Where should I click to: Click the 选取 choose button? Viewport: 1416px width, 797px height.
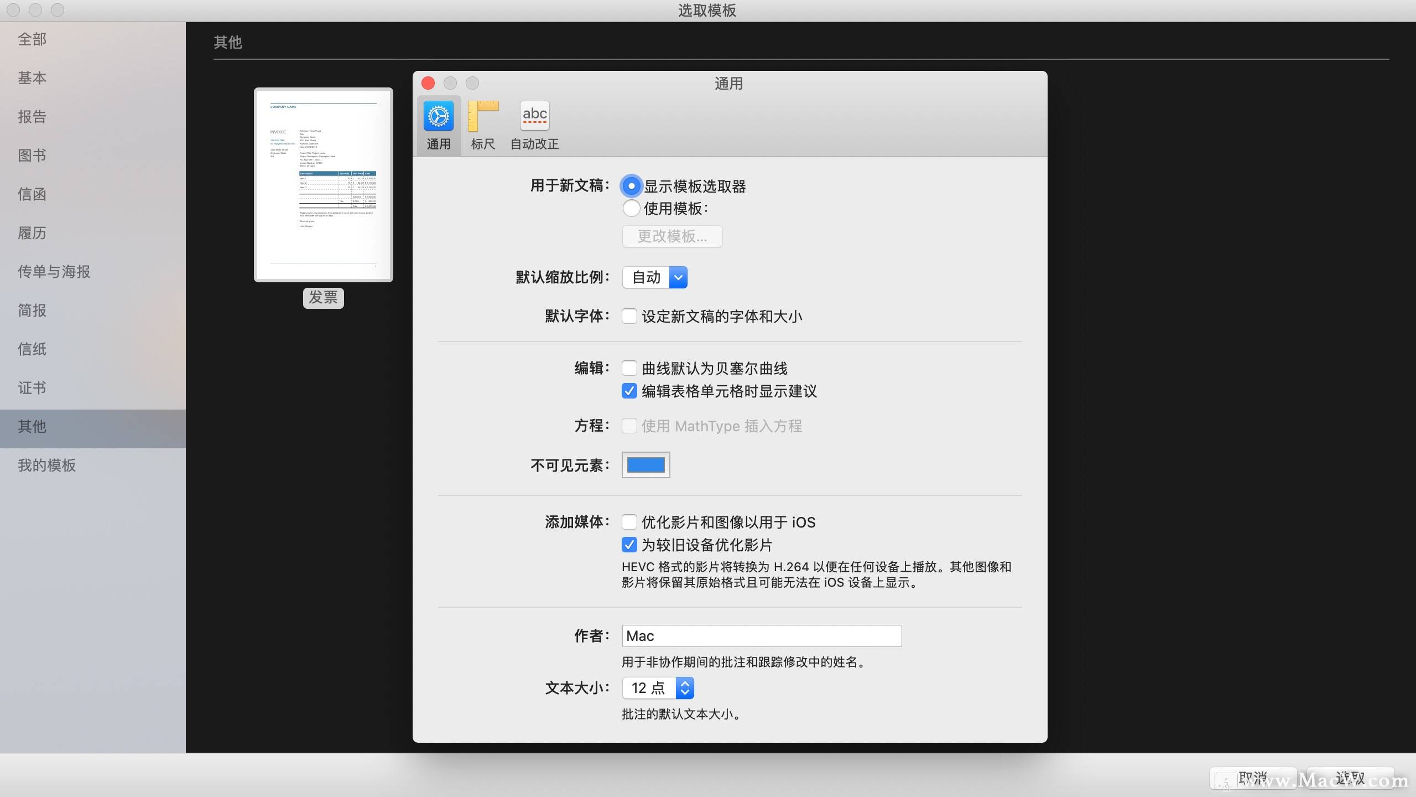(x=1350, y=778)
